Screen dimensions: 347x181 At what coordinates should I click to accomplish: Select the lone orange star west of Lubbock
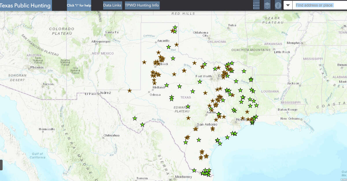pos(144,62)
